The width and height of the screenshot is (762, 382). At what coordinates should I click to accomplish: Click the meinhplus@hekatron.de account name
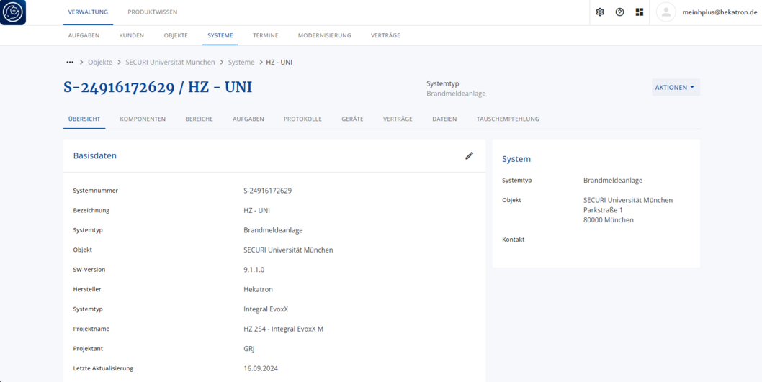[720, 13]
